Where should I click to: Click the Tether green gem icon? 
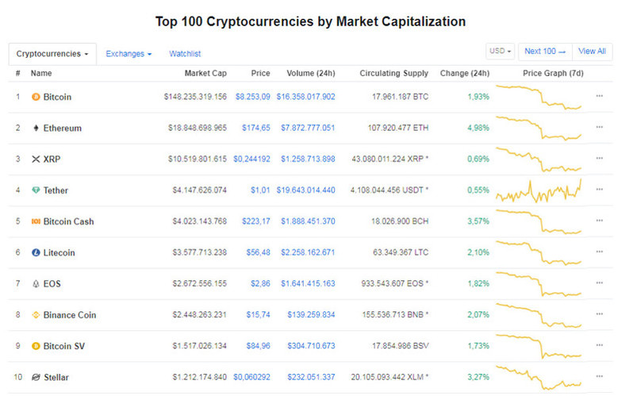point(36,190)
